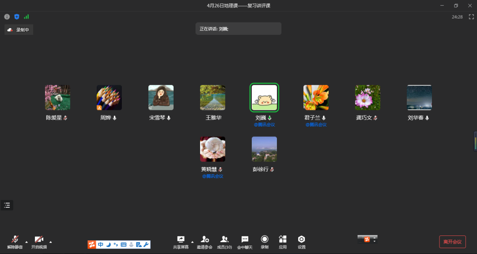Image resolution: width=477 pixels, height=254 pixels.
Task: Select 王雅华's avatar
Action: tap(212, 97)
